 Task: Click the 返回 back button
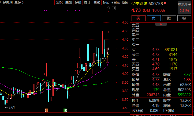(x=125, y=2)
